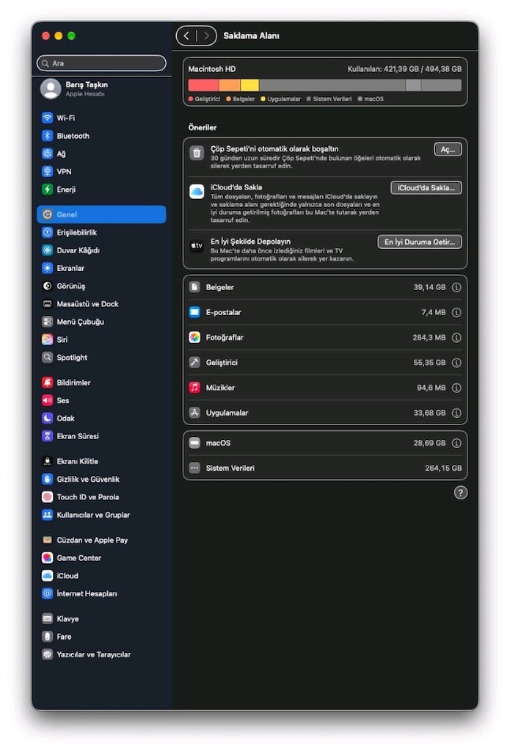Select the Genel sidebar item
Image resolution: width=510 pixels, height=752 pixels.
pos(101,214)
